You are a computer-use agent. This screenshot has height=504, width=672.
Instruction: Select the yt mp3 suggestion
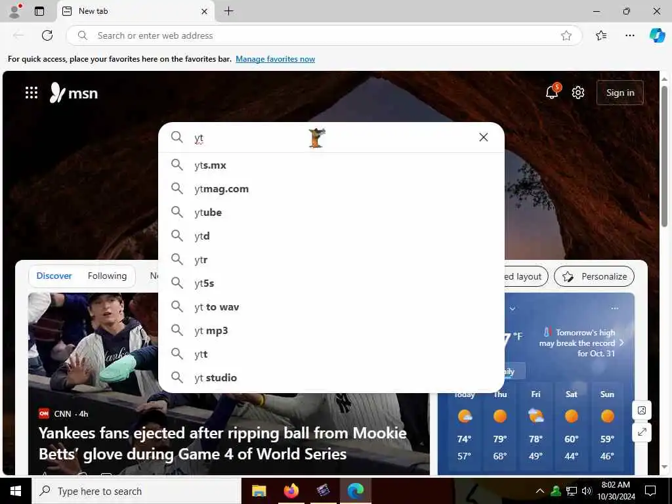click(x=331, y=331)
